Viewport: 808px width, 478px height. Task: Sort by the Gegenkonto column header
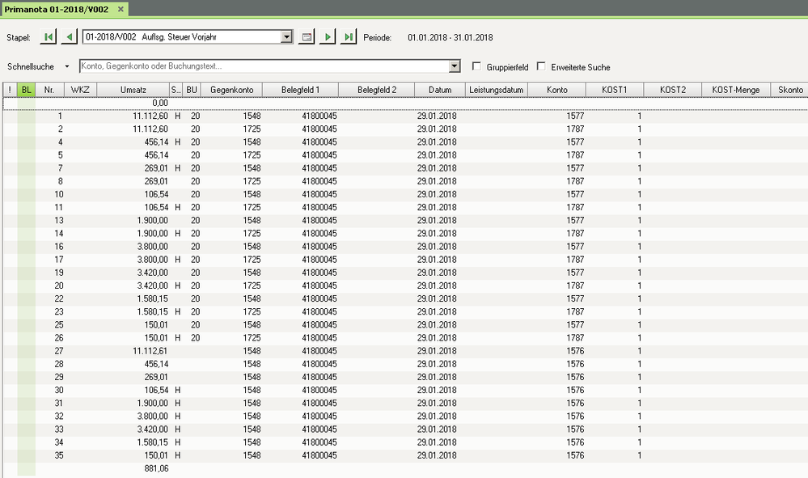click(231, 90)
